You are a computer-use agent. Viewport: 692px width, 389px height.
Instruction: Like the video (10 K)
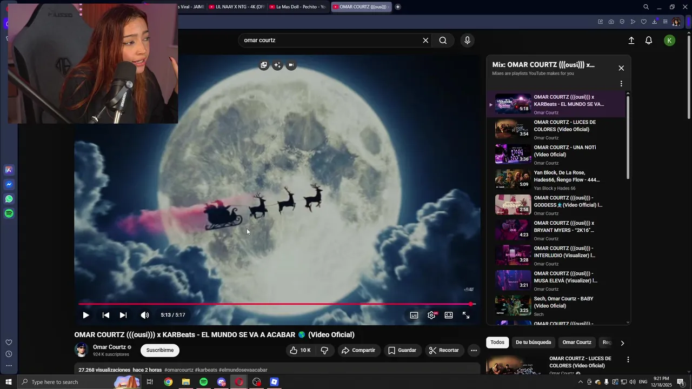[x=300, y=350]
